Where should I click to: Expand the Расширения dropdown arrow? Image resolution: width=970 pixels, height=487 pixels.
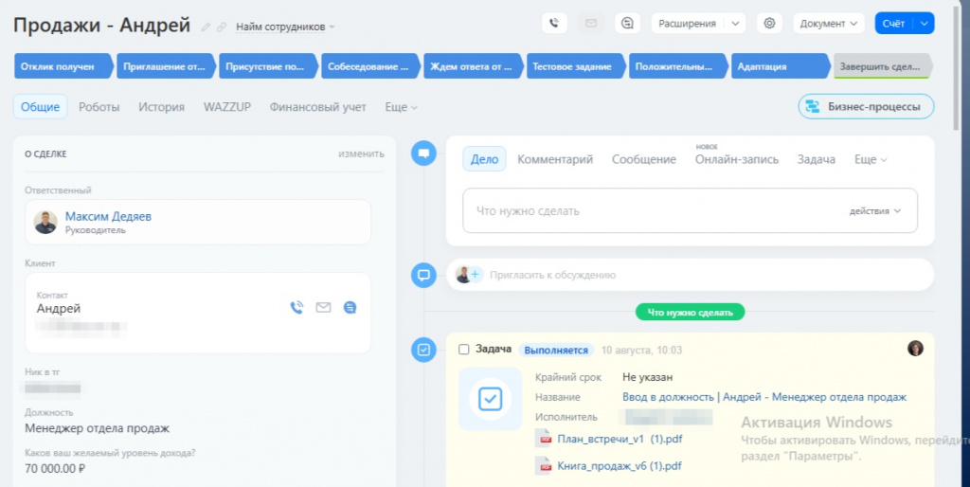735,24
